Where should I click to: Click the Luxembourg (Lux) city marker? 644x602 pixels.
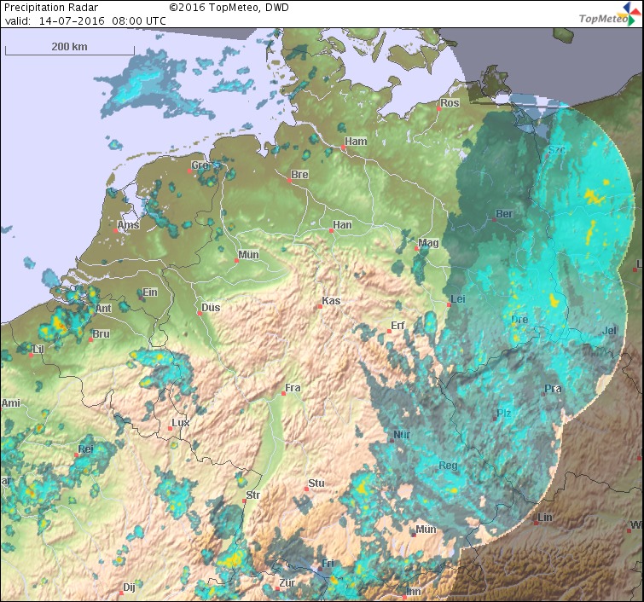[x=170, y=429]
